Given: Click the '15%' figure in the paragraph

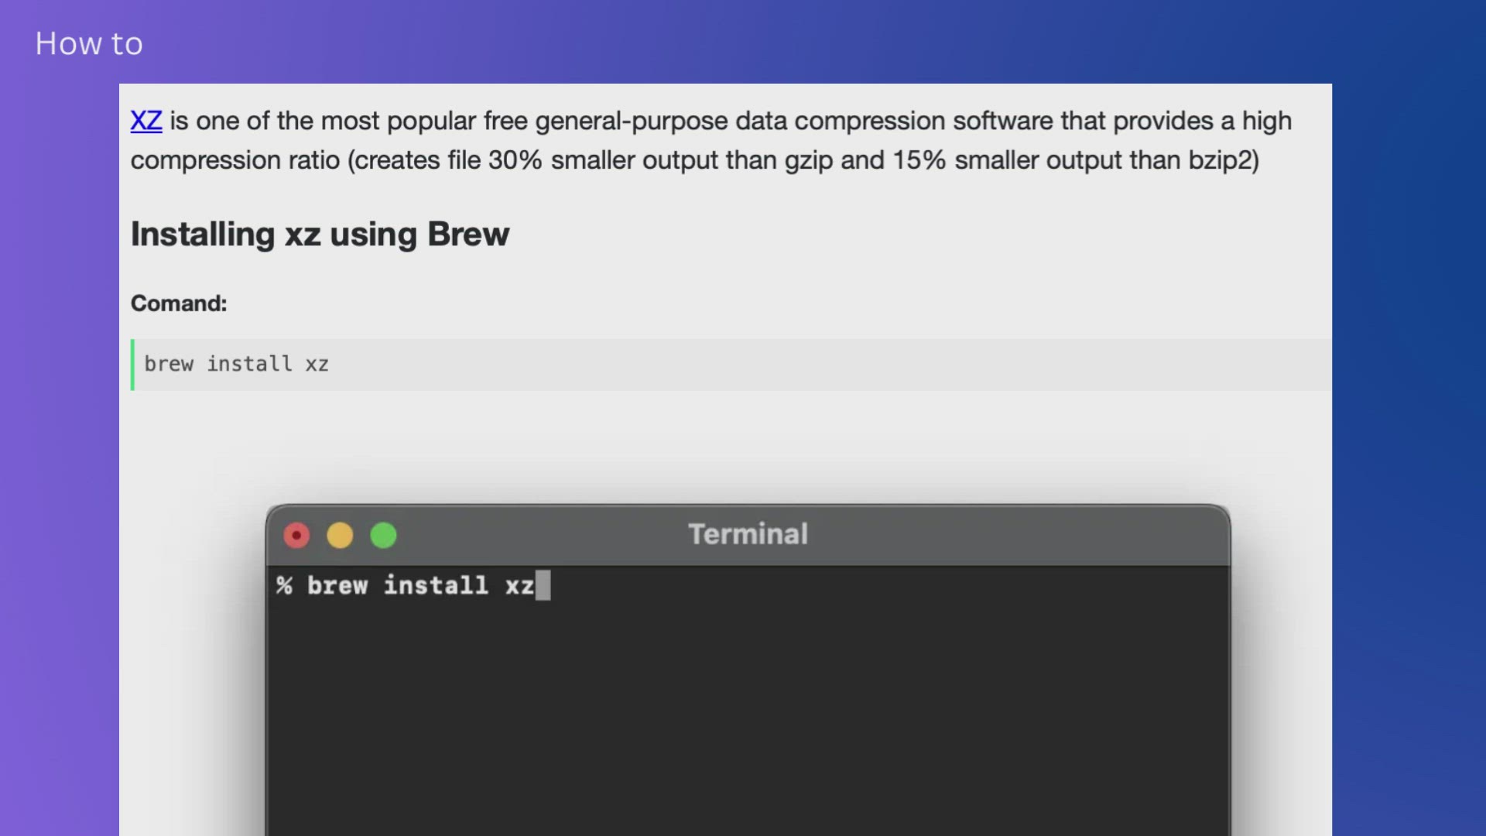Looking at the screenshot, I should pyautogui.click(x=919, y=160).
